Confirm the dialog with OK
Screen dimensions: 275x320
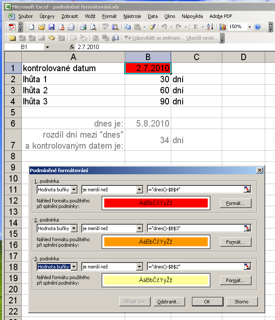[207, 302]
